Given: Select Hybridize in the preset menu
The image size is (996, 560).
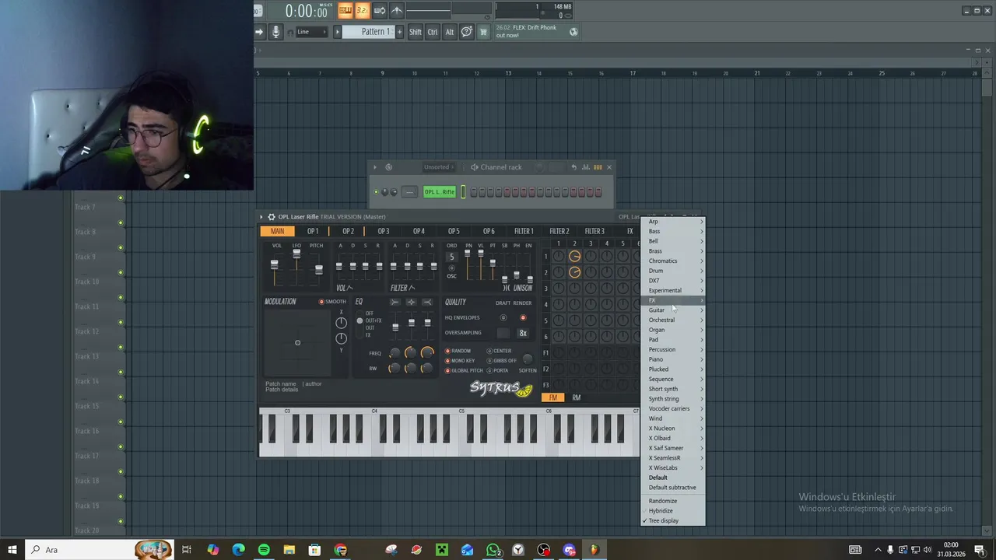Looking at the screenshot, I should (x=673, y=511).
